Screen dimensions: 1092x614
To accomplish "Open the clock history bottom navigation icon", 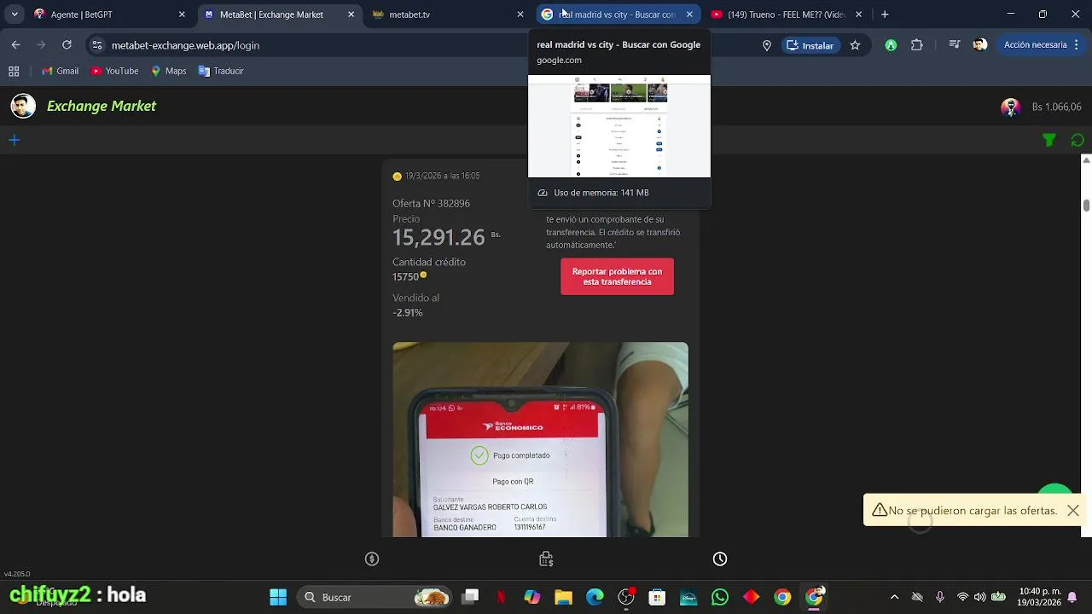I will [720, 559].
